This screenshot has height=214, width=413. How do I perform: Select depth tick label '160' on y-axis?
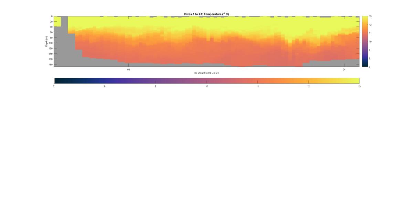(50, 59)
